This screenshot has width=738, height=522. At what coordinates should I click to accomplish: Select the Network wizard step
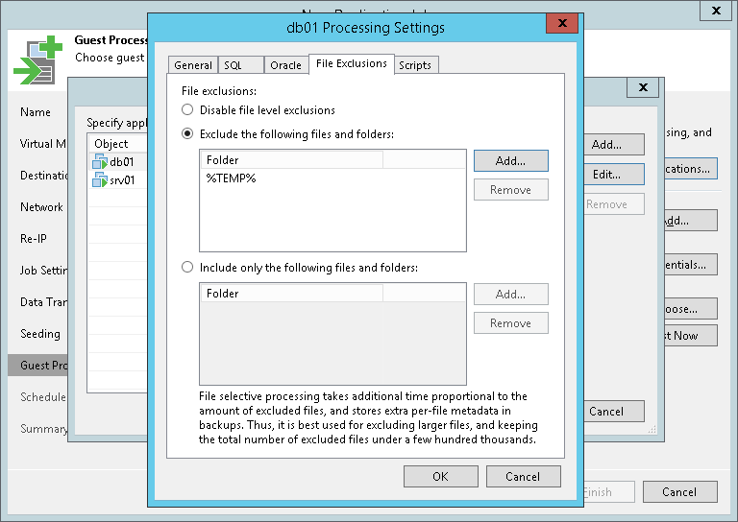(x=41, y=207)
